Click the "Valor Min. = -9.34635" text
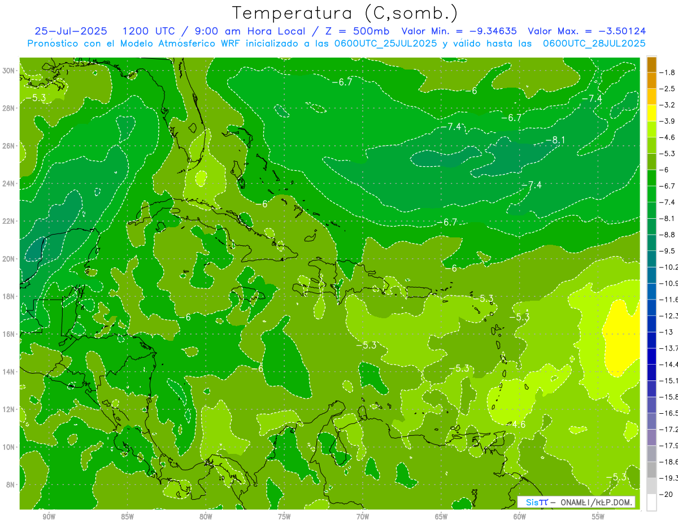This screenshot has height=524, width=678. 460,31
